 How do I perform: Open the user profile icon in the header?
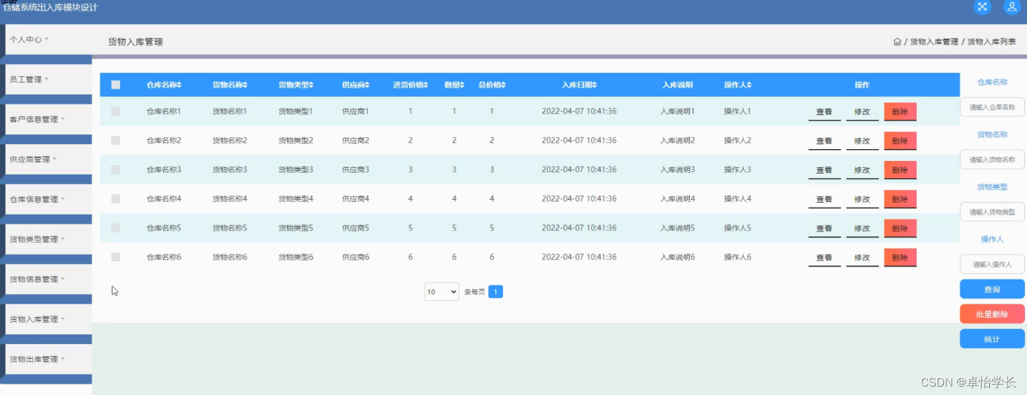[x=1012, y=7]
